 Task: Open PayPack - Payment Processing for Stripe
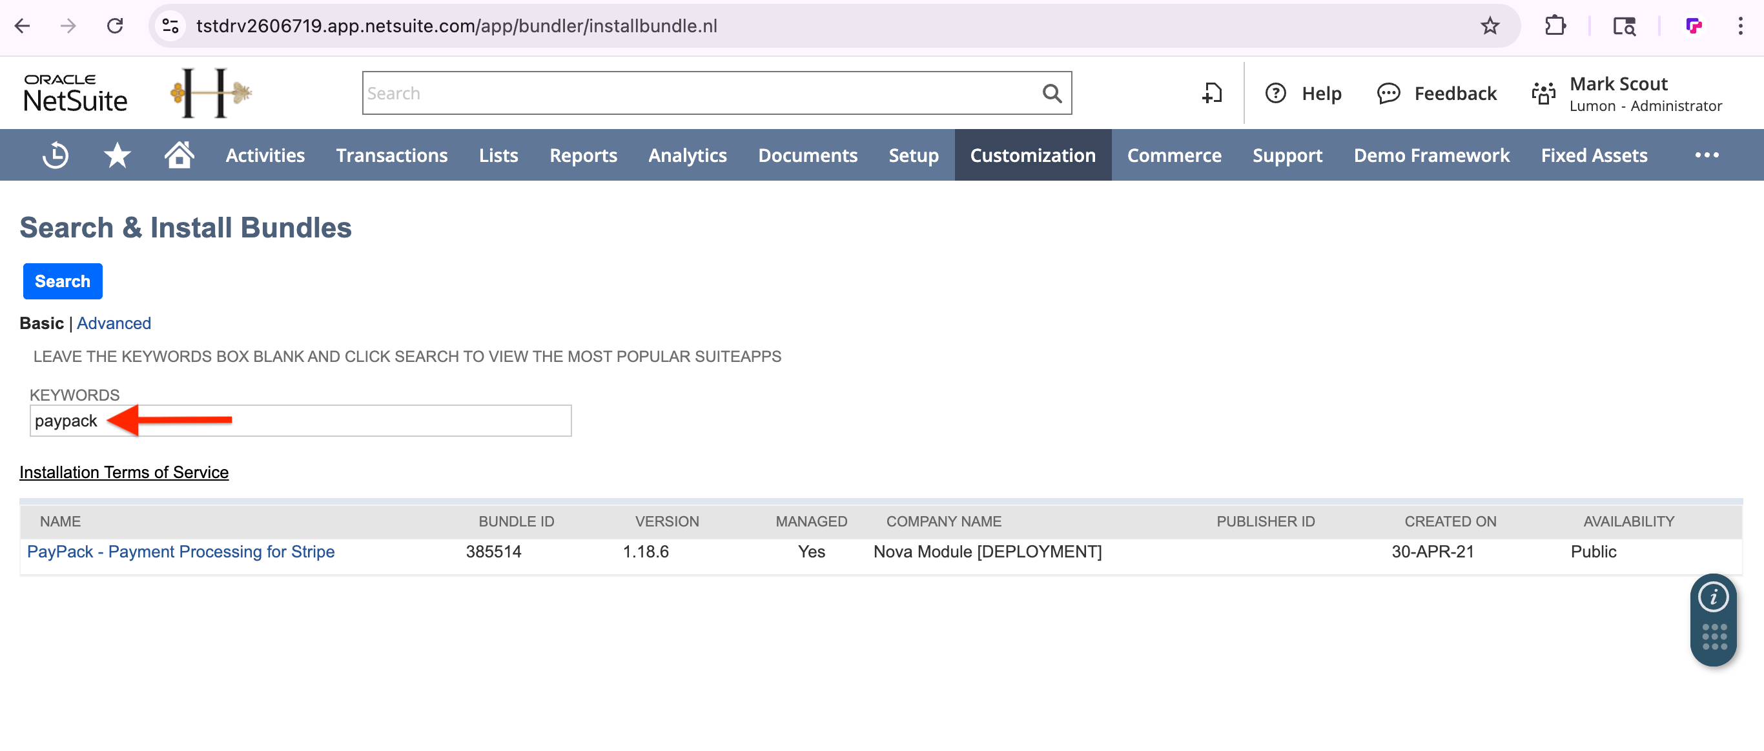pyautogui.click(x=181, y=551)
